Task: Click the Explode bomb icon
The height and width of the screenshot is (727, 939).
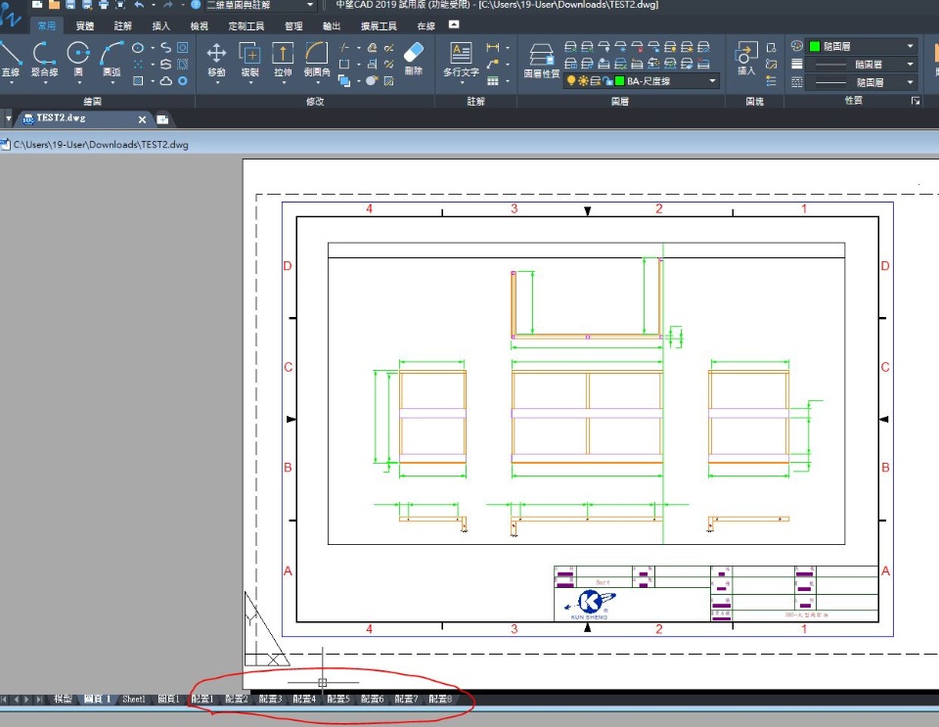Action: pyautogui.click(x=372, y=80)
